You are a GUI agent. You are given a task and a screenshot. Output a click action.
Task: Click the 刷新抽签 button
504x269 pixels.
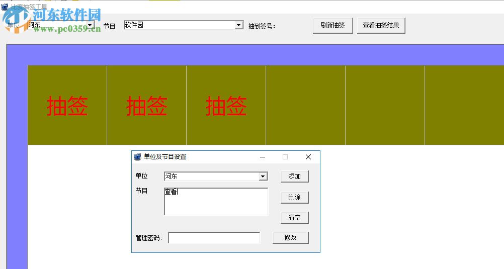332,25
